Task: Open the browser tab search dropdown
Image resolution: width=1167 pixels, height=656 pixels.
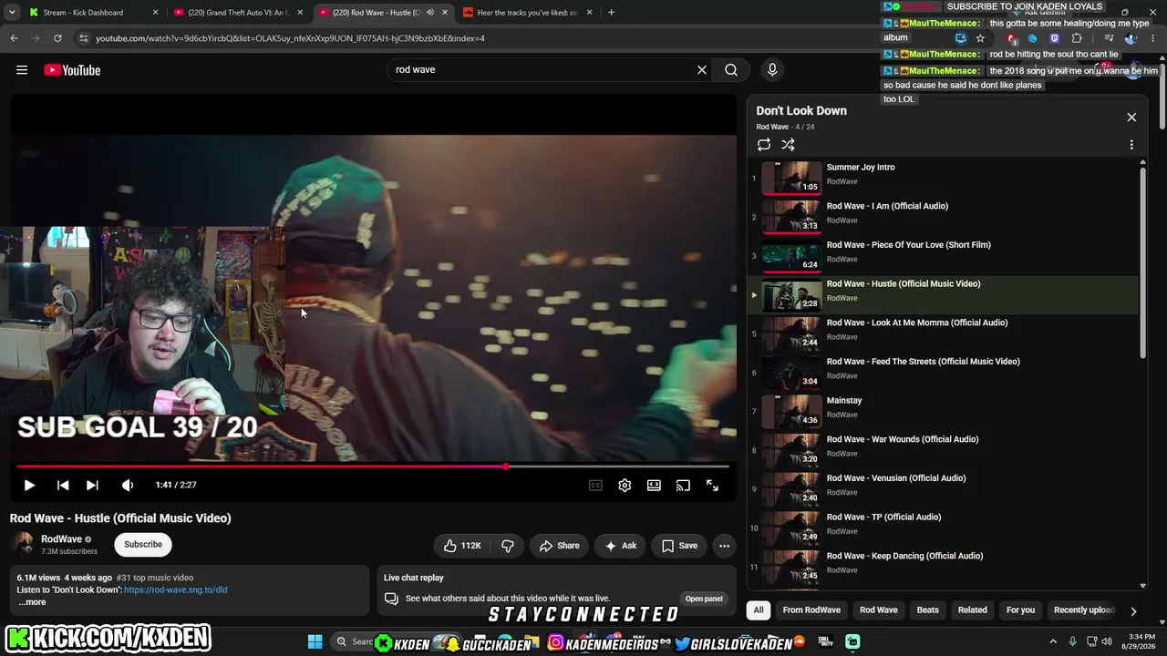Action: 12,13
